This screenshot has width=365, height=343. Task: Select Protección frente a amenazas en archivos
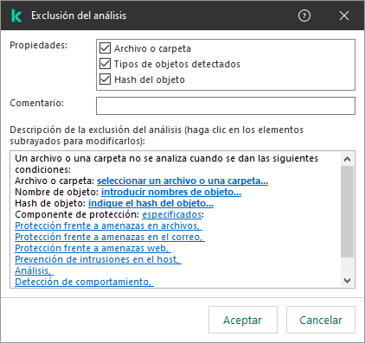click(108, 225)
